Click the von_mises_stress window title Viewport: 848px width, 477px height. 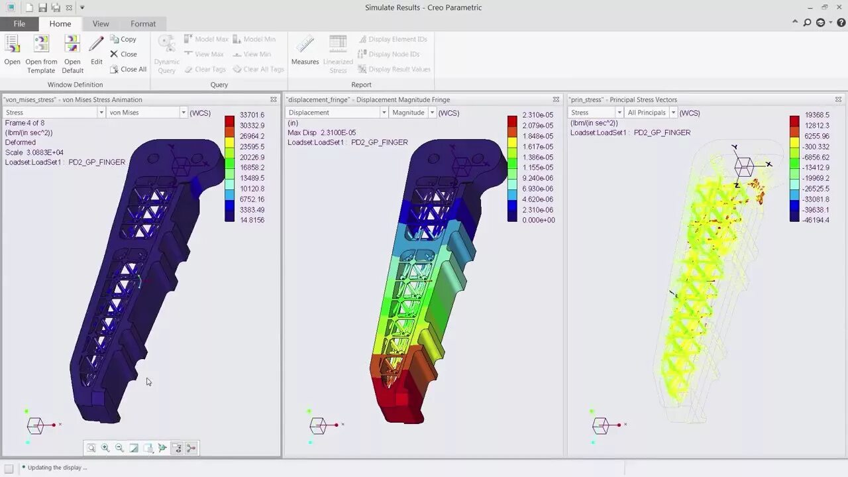coord(74,99)
